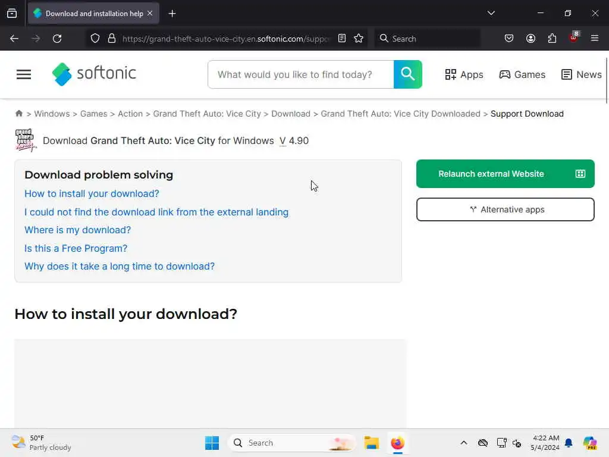Screen dimensions: 609x457
Task: Open 'Why does it take a long time' link
Action: coord(120,266)
